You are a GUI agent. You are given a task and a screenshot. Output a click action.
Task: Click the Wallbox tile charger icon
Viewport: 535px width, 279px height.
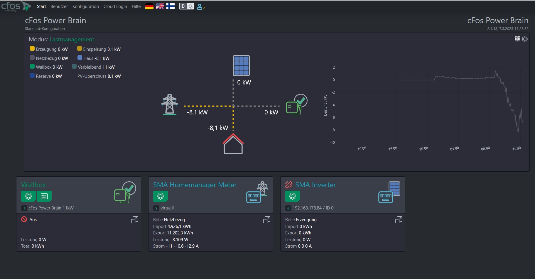point(125,192)
